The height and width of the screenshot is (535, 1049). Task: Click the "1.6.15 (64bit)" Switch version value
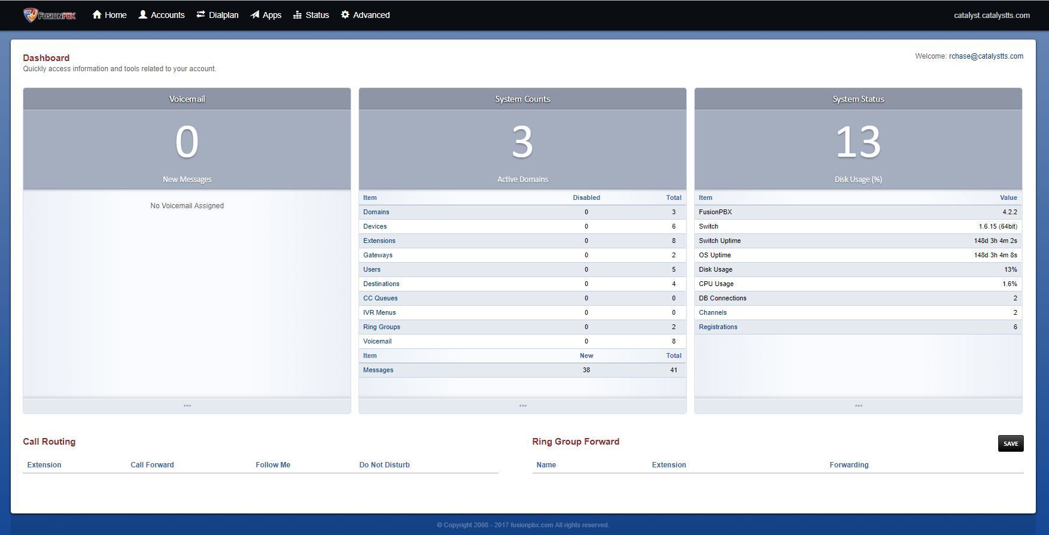pos(998,226)
